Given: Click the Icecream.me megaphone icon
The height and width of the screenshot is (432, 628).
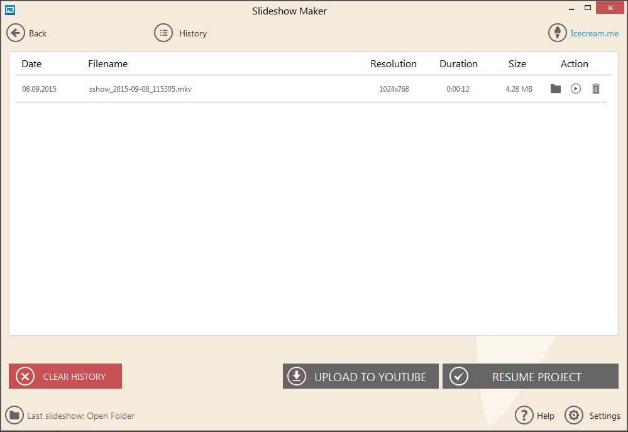Looking at the screenshot, I should [557, 33].
